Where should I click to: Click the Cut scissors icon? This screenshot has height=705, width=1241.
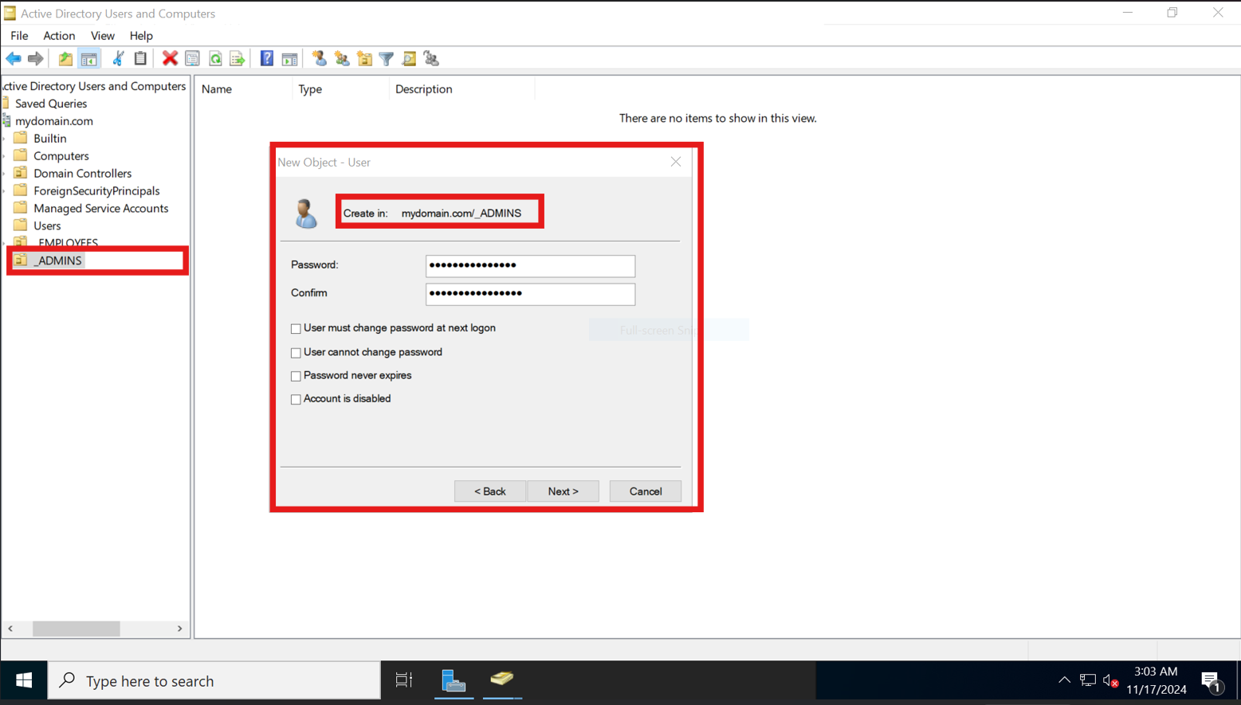coord(118,59)
